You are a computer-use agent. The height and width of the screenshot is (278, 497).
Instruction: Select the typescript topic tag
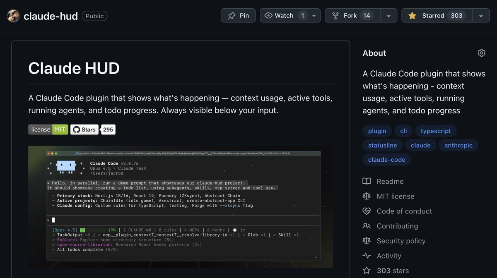pyautogui.click(x=436, y=131)
